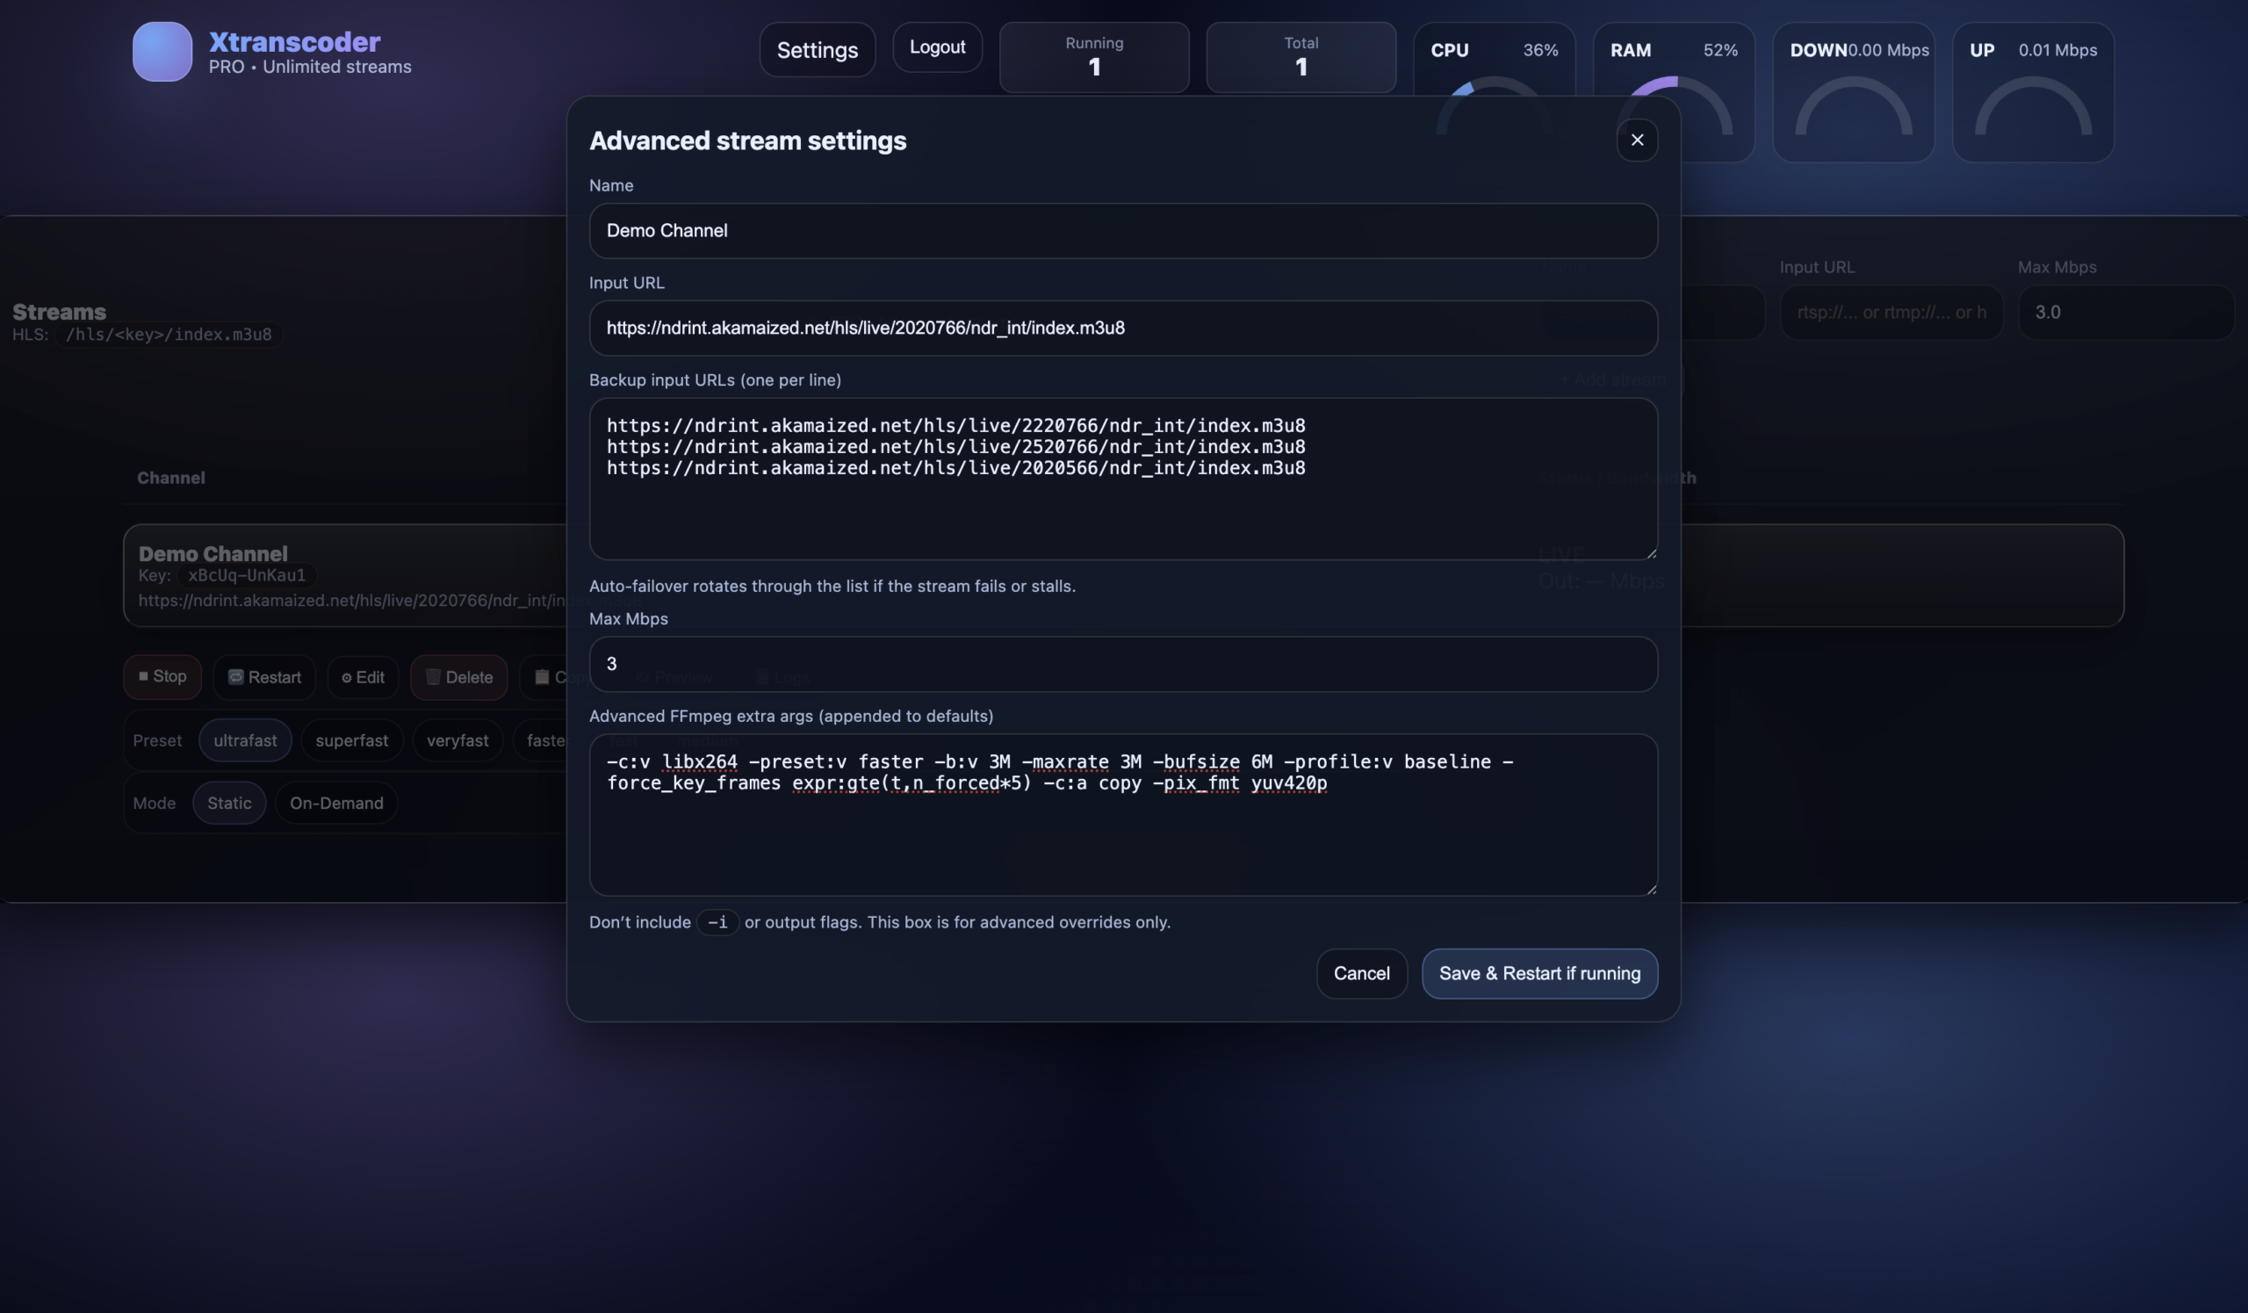The width and height of the screenshot is (2248, 1313).
Task: Restart the Demo Channel stream
Action: [264, 677]
